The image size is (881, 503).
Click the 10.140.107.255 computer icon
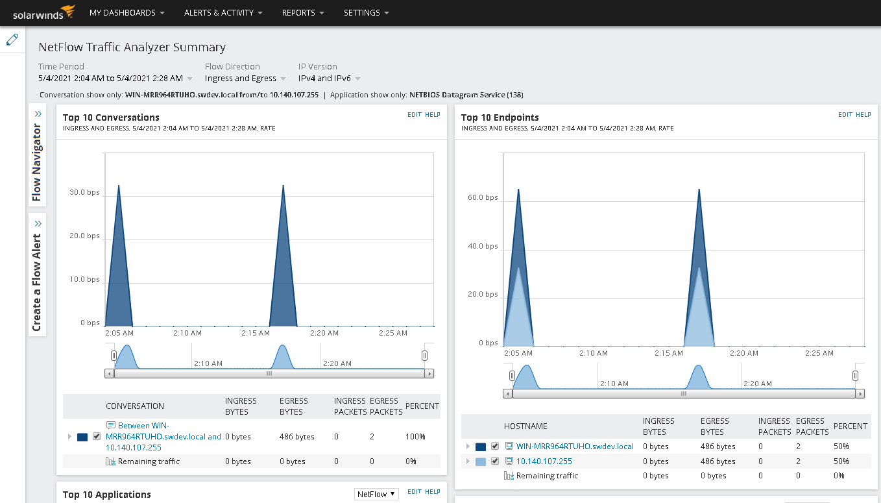point(509,461)
